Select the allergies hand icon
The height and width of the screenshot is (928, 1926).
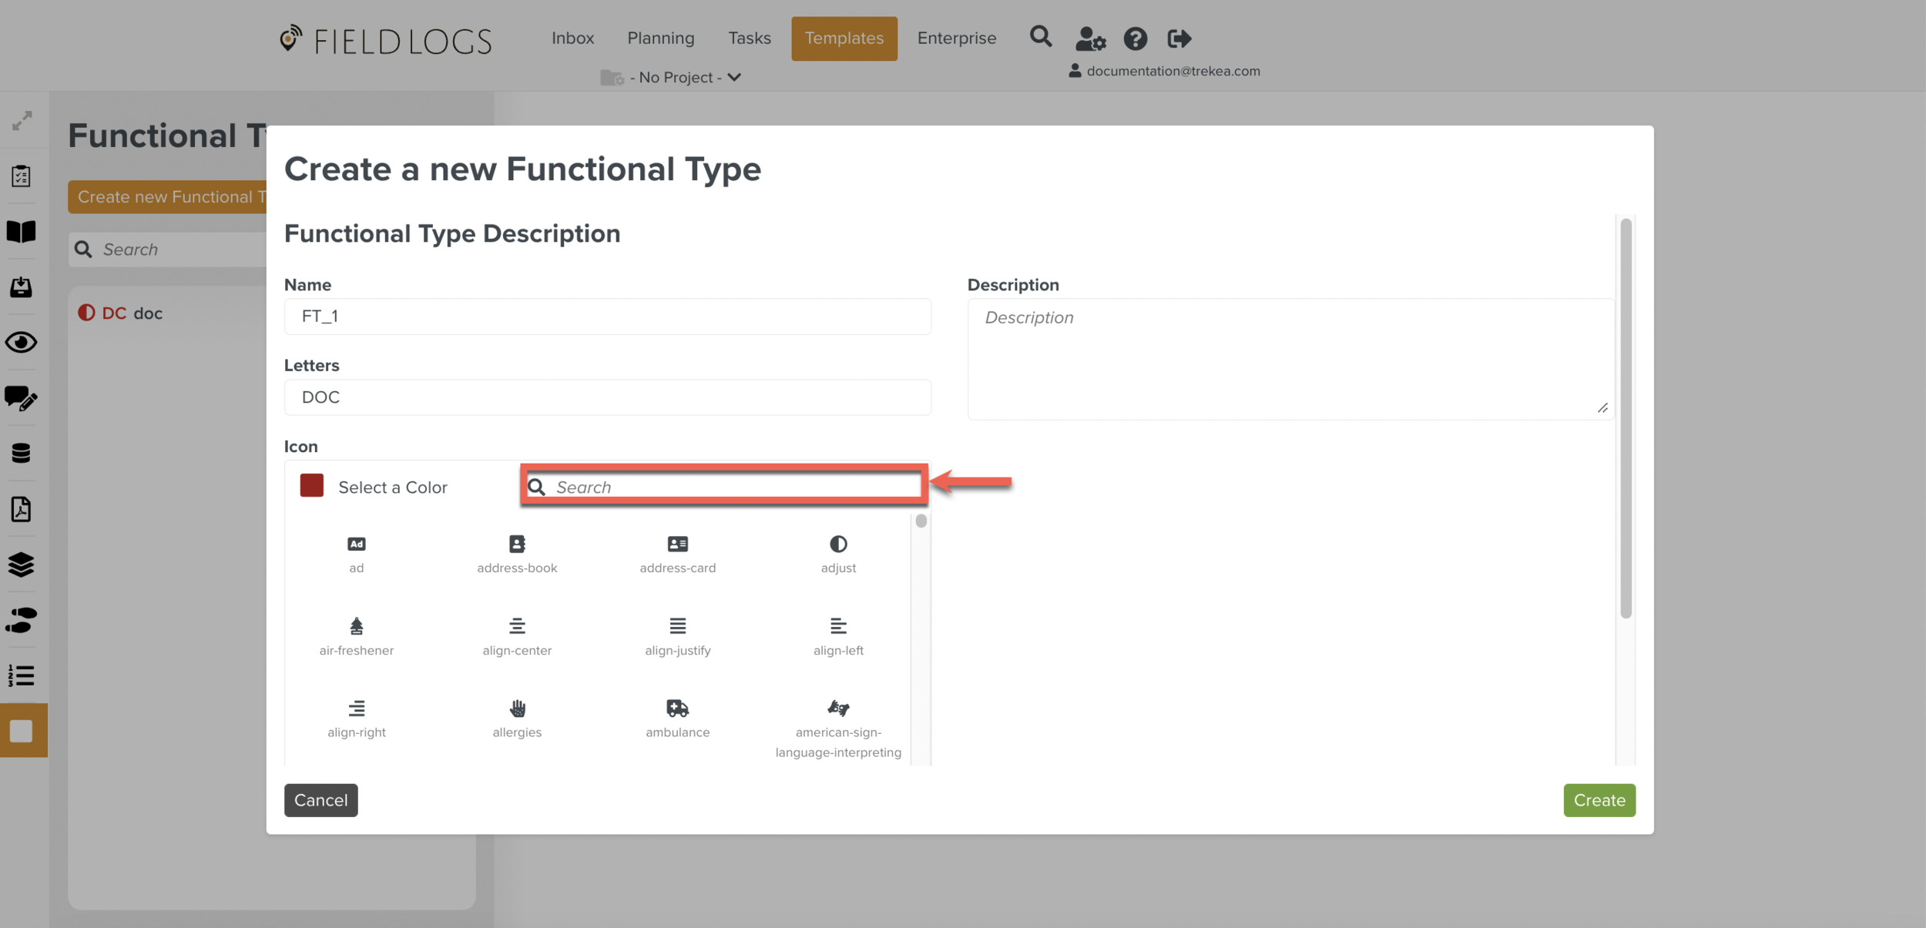(x=517, y=709)
